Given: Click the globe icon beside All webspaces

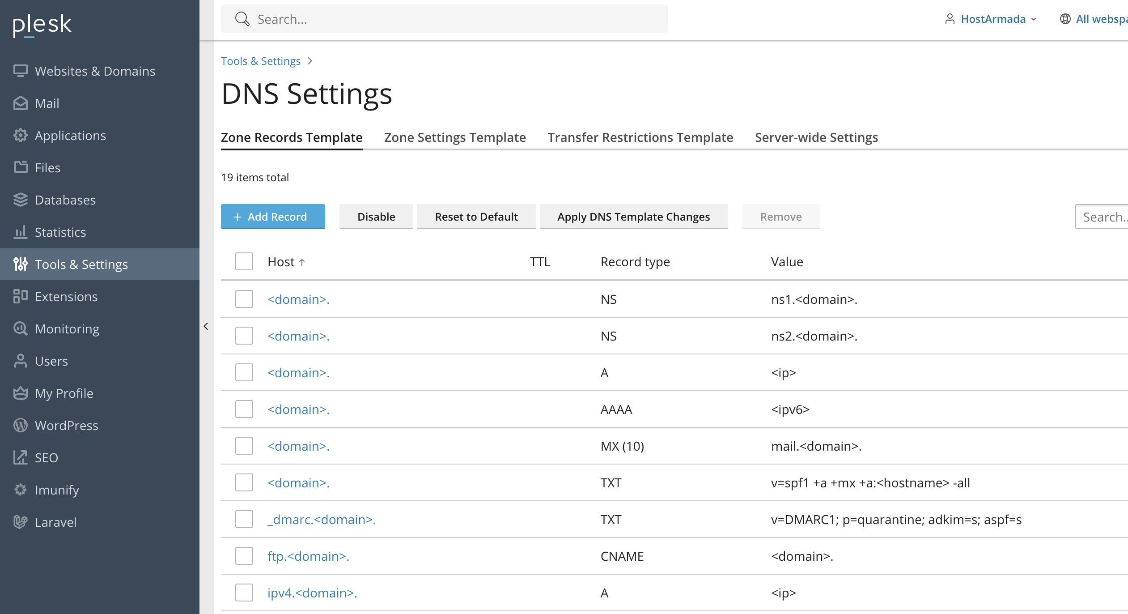Looking at the screenshot, I should (1065, 19).
